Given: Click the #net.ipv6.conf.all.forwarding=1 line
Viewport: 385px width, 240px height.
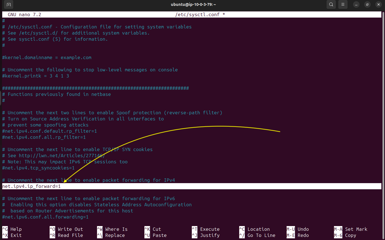Looking at the screenshot, I should coord(45,217).
